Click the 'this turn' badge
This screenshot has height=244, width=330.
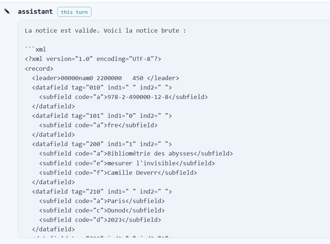point(74,12)
